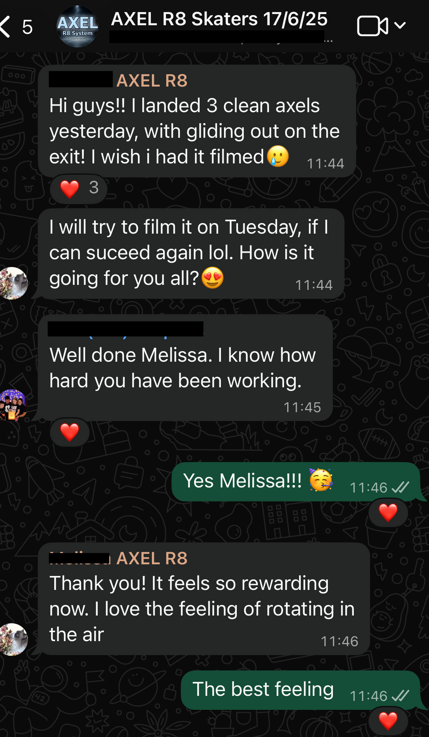Open sender avatar beside 'How is it going' message
This screenshot has width=429, height=737.
[13, 283]
